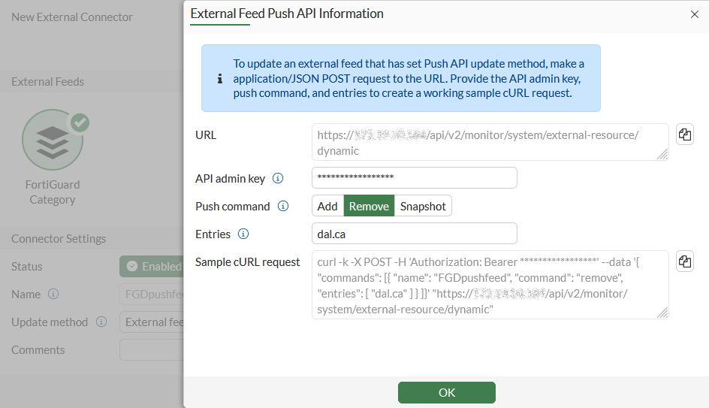The image size is (709, 408).
Task: Copy the sample cURL request
Action: [x=684, y=261]
